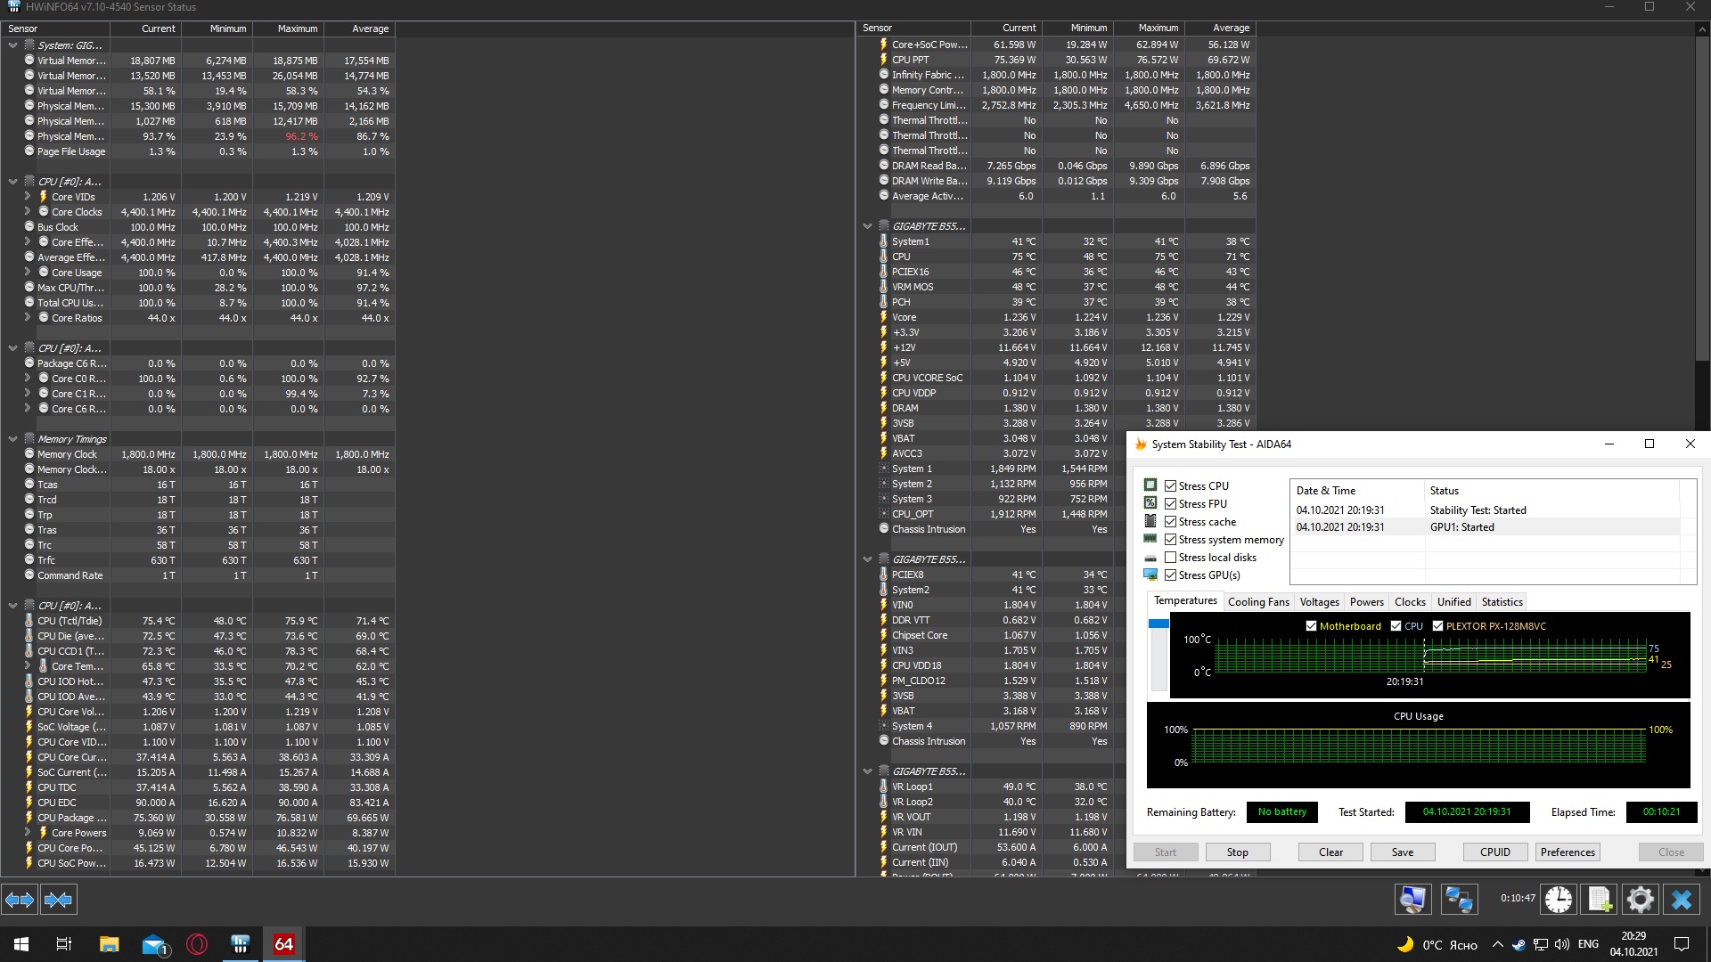
Task: Open the Statistics tab
Action: coord(1502,602)
